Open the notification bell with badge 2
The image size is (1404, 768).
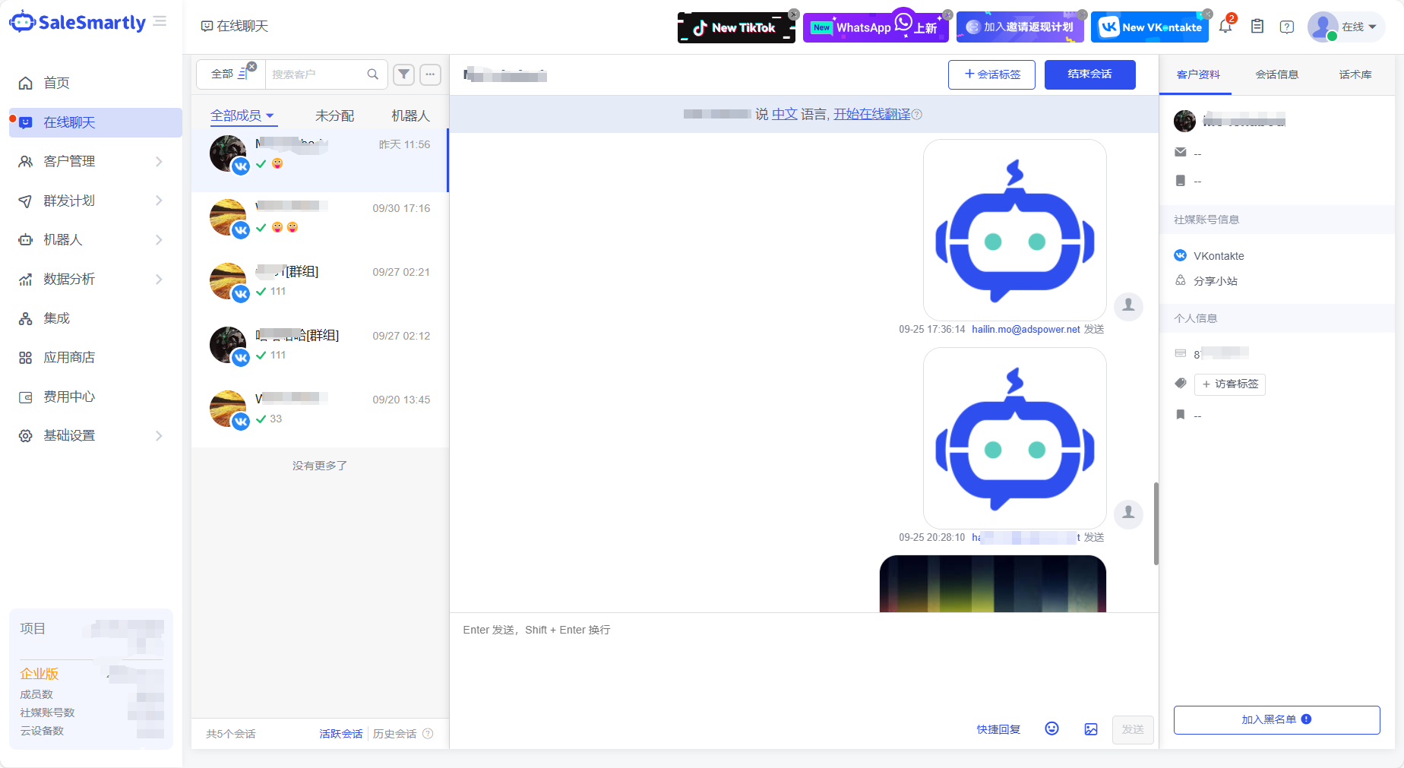[1225, 25]
